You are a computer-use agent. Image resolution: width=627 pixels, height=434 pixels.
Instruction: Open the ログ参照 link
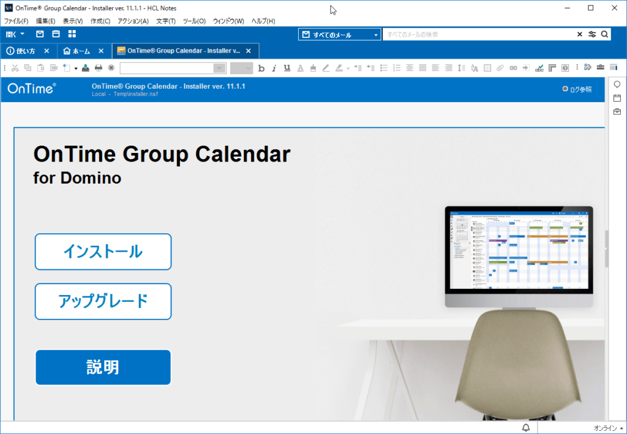coord(580,88)
